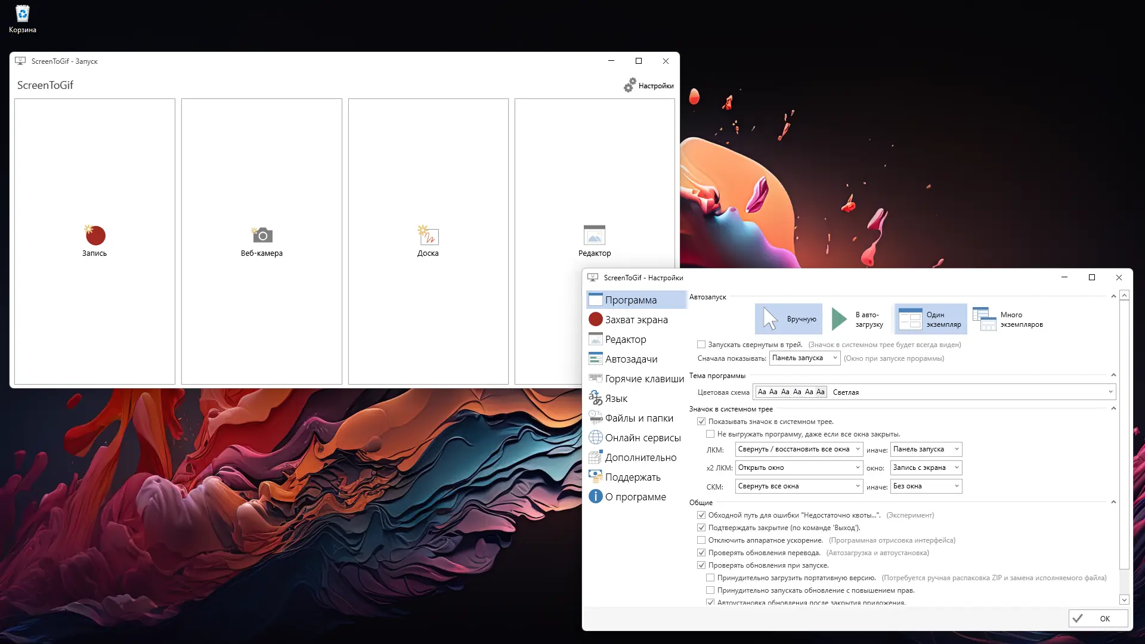Image resolution: width=1145 pixels, height=644 pixels.
Task: Select the Вручную manual startup option
Action: coord(788,319)
